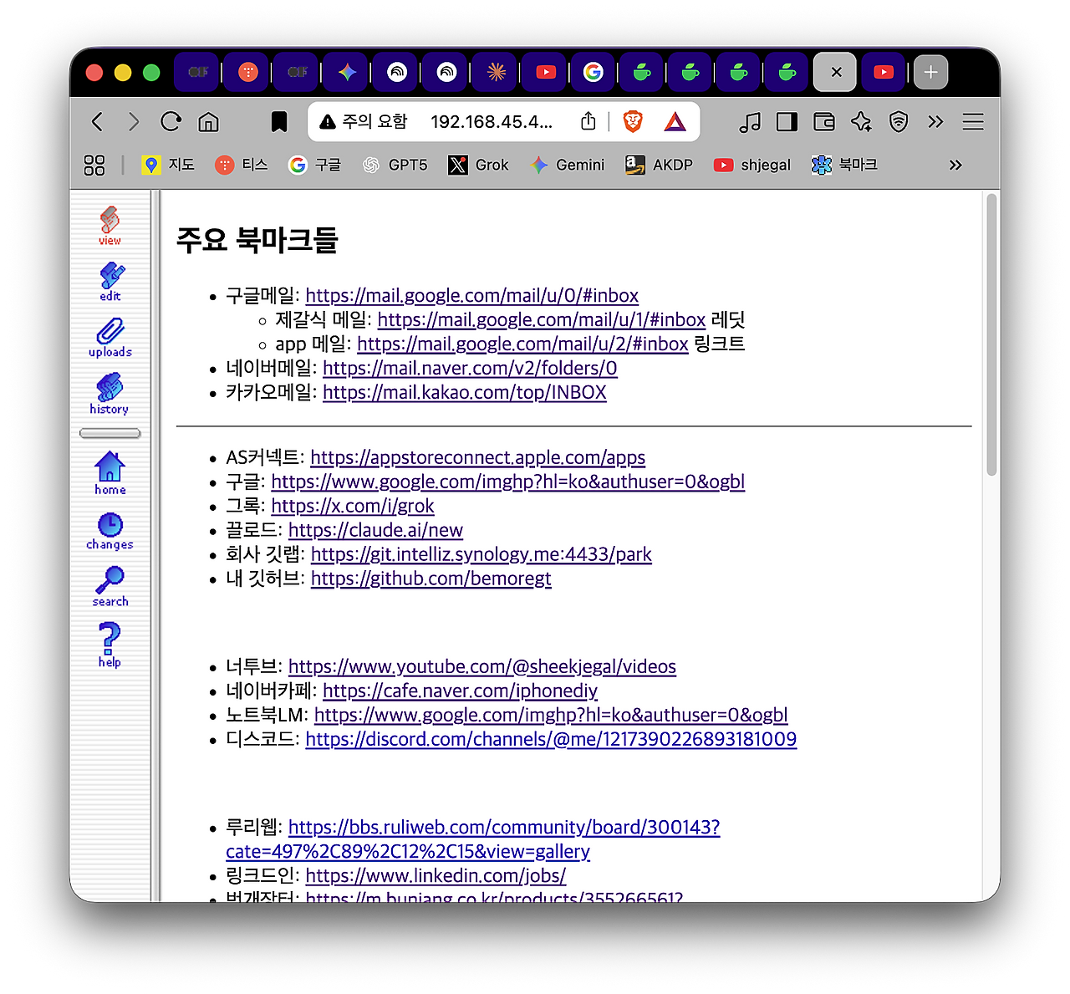Switch to the Gemini sparkle tab

click(348, 72)
